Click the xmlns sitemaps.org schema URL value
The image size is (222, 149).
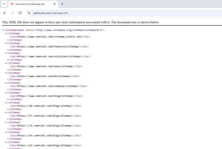pyautogui.click(x=69, y=30)
